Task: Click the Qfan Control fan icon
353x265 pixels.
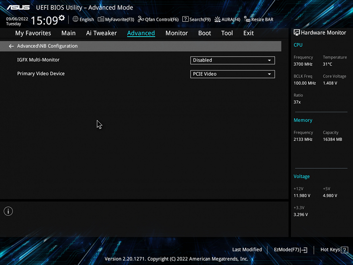Action: [x=141, y=19]
